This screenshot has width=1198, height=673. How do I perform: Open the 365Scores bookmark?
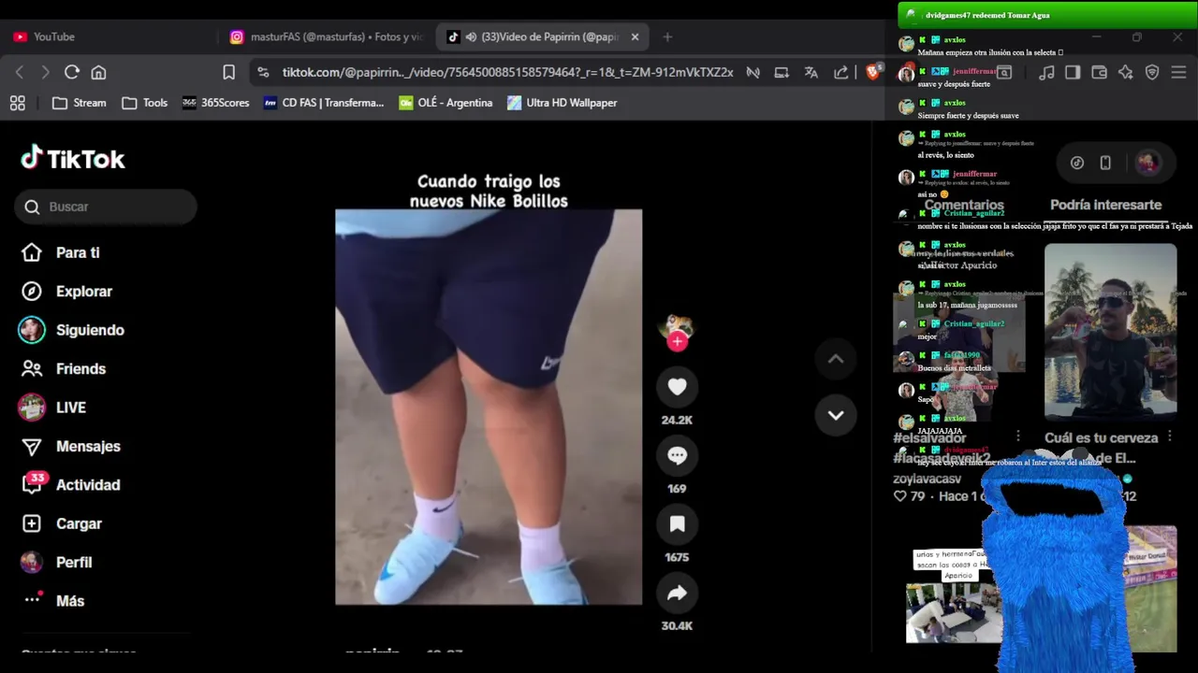215,103
